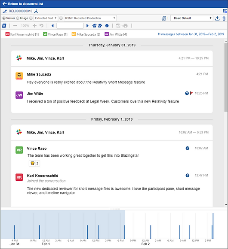Click the blue information circle icon
This screenshot has height=249, width=228.
pyautogui.click(x=107, y=26)
